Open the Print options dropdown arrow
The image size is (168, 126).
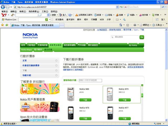(138, 25)
